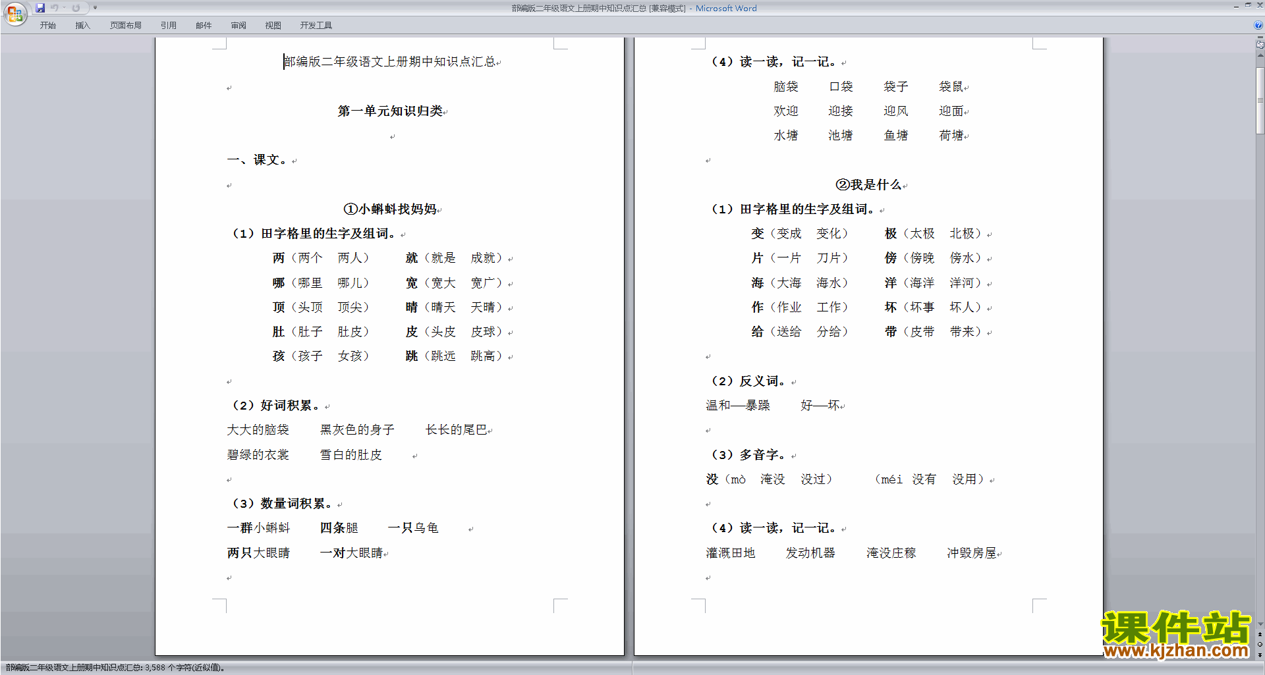1265x675 pixels.
Task: Click the character 两 in bold
Action: tap(279, 258)
